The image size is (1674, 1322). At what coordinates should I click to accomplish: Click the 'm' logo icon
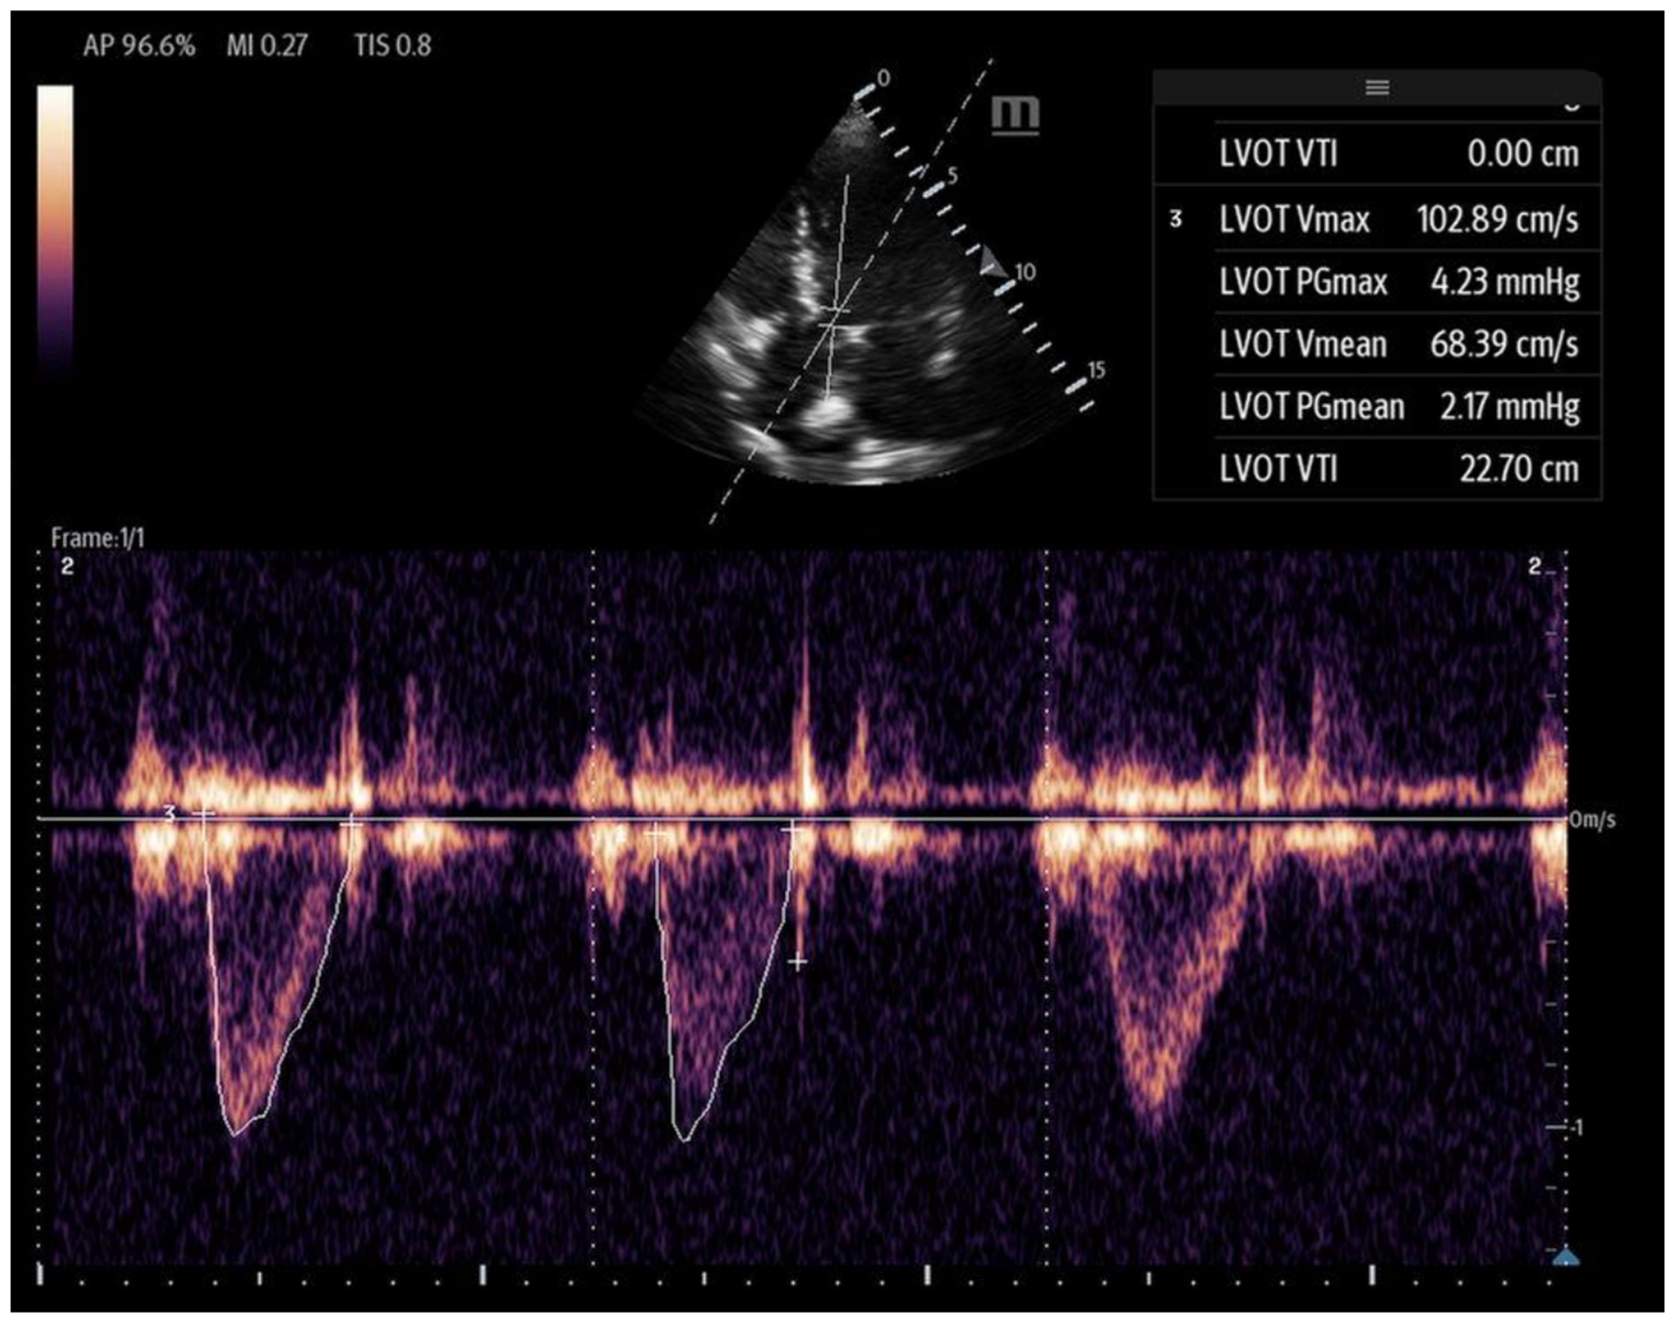(x=1015, y=115)
